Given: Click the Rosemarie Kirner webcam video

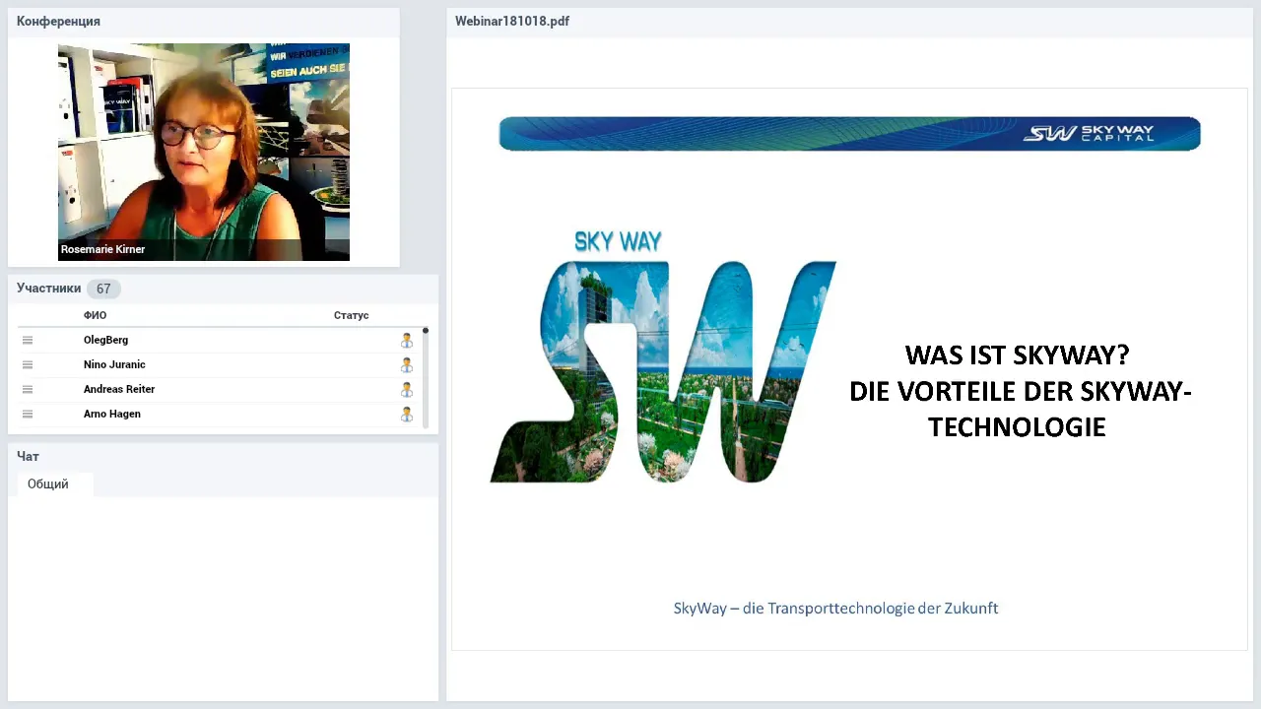Looking at the screenshot, I should pyautogui.click(x=204, y=152).
